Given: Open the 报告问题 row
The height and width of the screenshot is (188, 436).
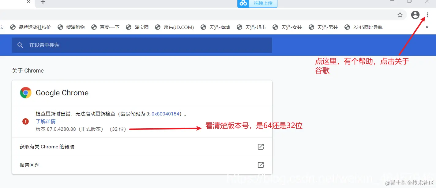Looking at the screenshot, I should tap(142, 165).
